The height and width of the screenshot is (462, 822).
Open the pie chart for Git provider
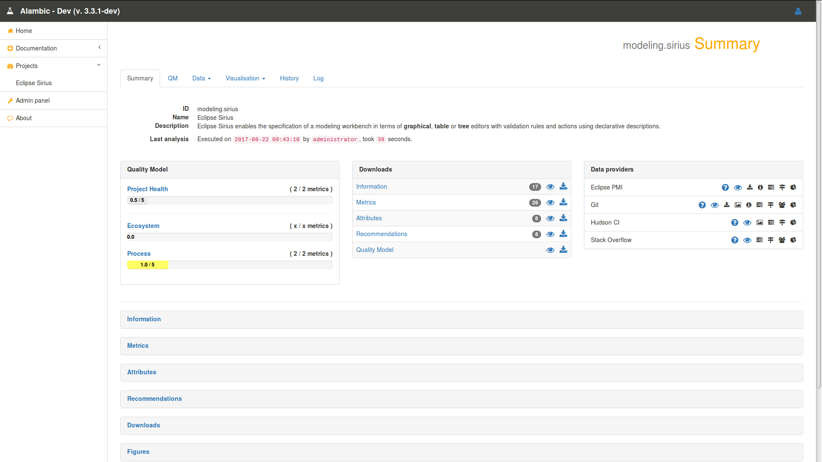(793, 205)
